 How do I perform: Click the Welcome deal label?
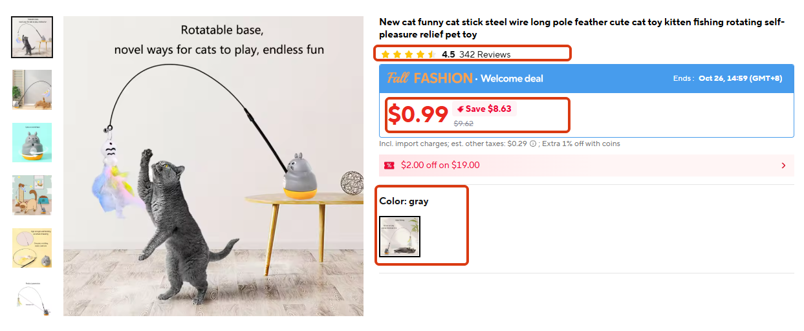coord(512,79)
